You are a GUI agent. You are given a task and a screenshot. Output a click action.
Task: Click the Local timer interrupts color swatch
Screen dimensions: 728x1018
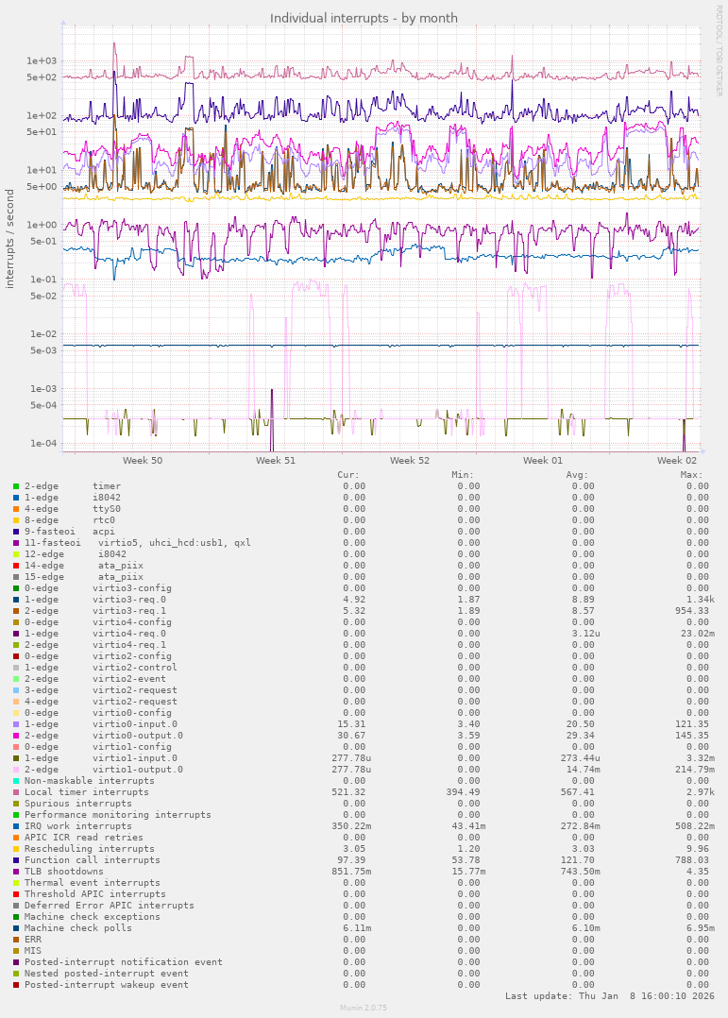[x=16, y=792]
